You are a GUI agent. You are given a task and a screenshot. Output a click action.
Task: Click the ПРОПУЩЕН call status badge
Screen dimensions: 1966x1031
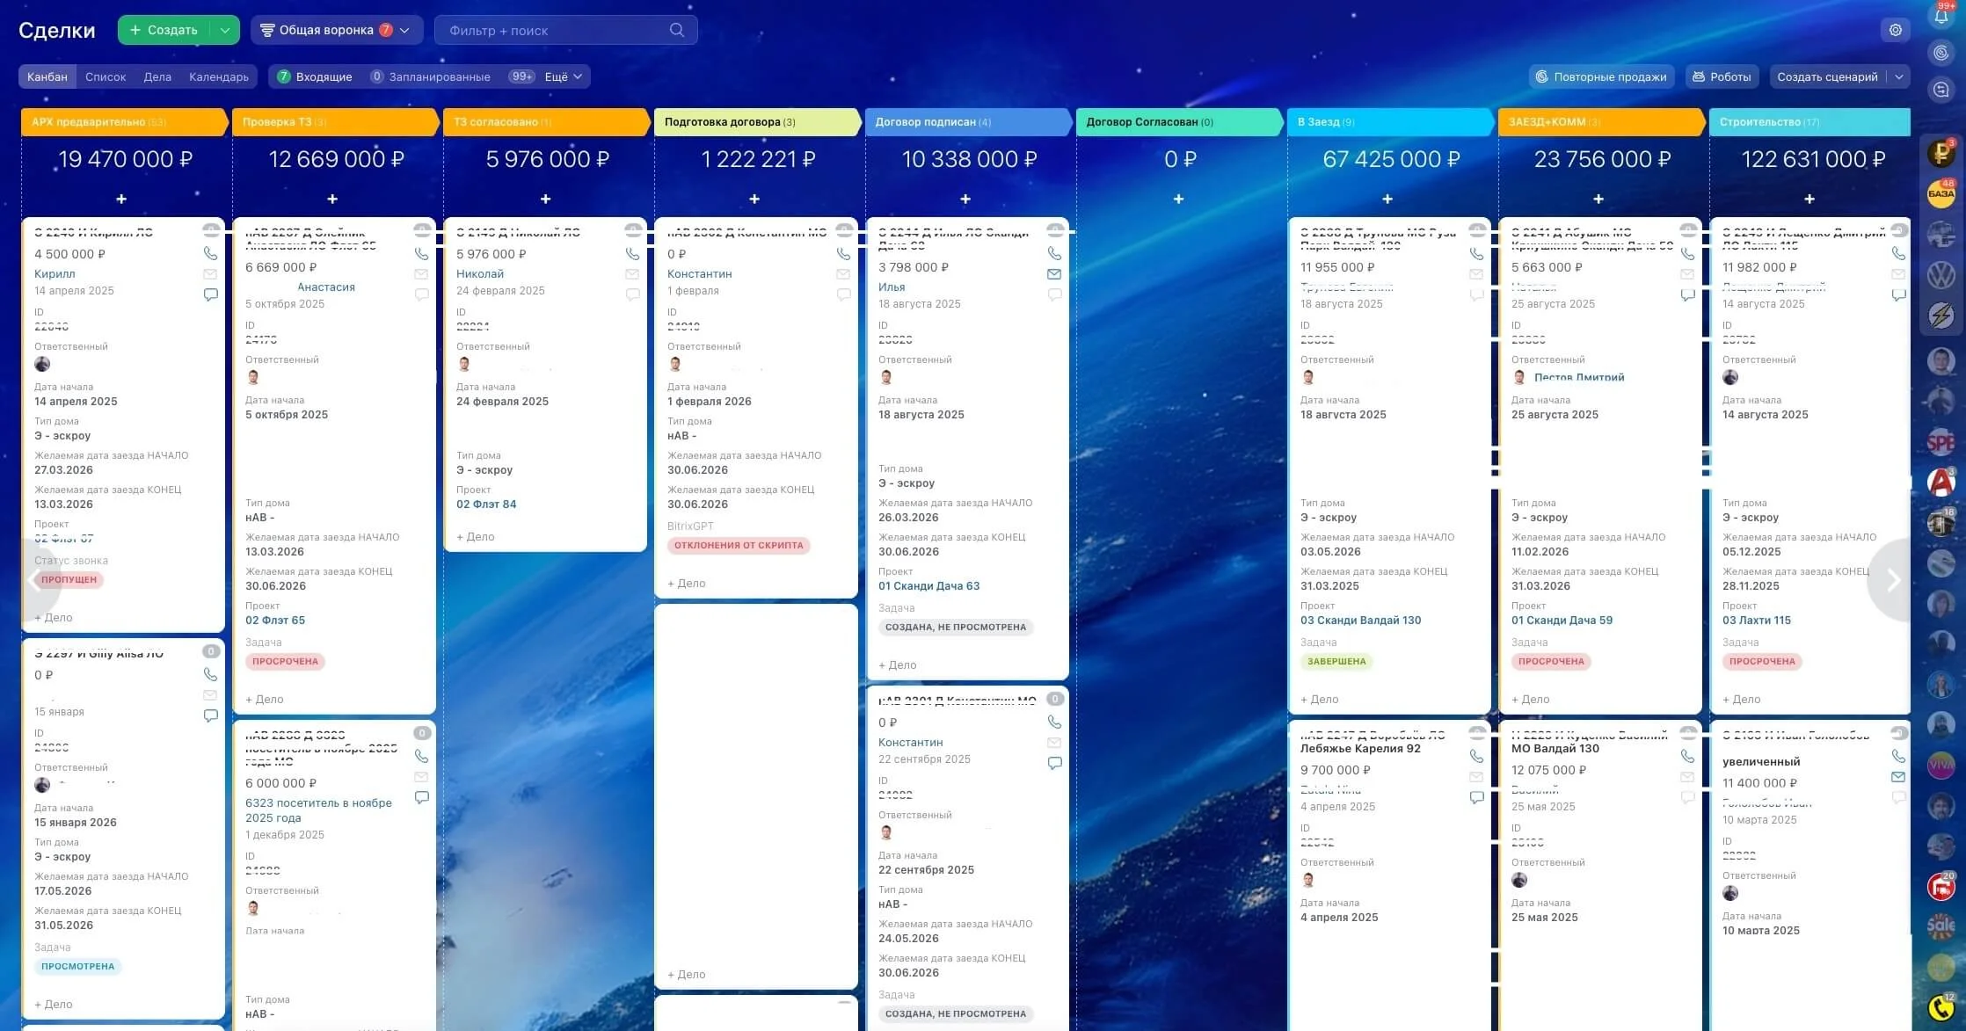[x=69, y=579]
